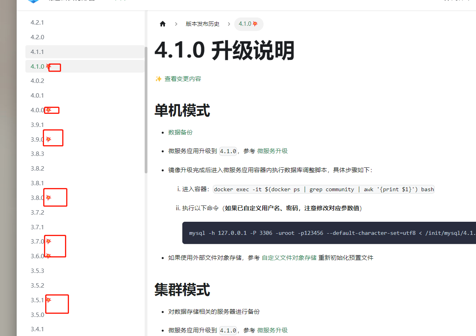Open the 数据备份 link

point(180,132)
